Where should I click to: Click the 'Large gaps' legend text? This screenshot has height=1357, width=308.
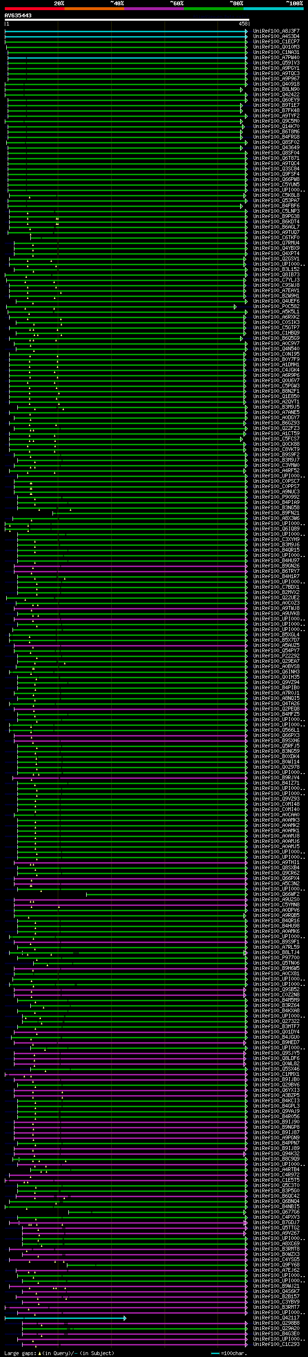pyautogui.click(x=21, y=1353)
